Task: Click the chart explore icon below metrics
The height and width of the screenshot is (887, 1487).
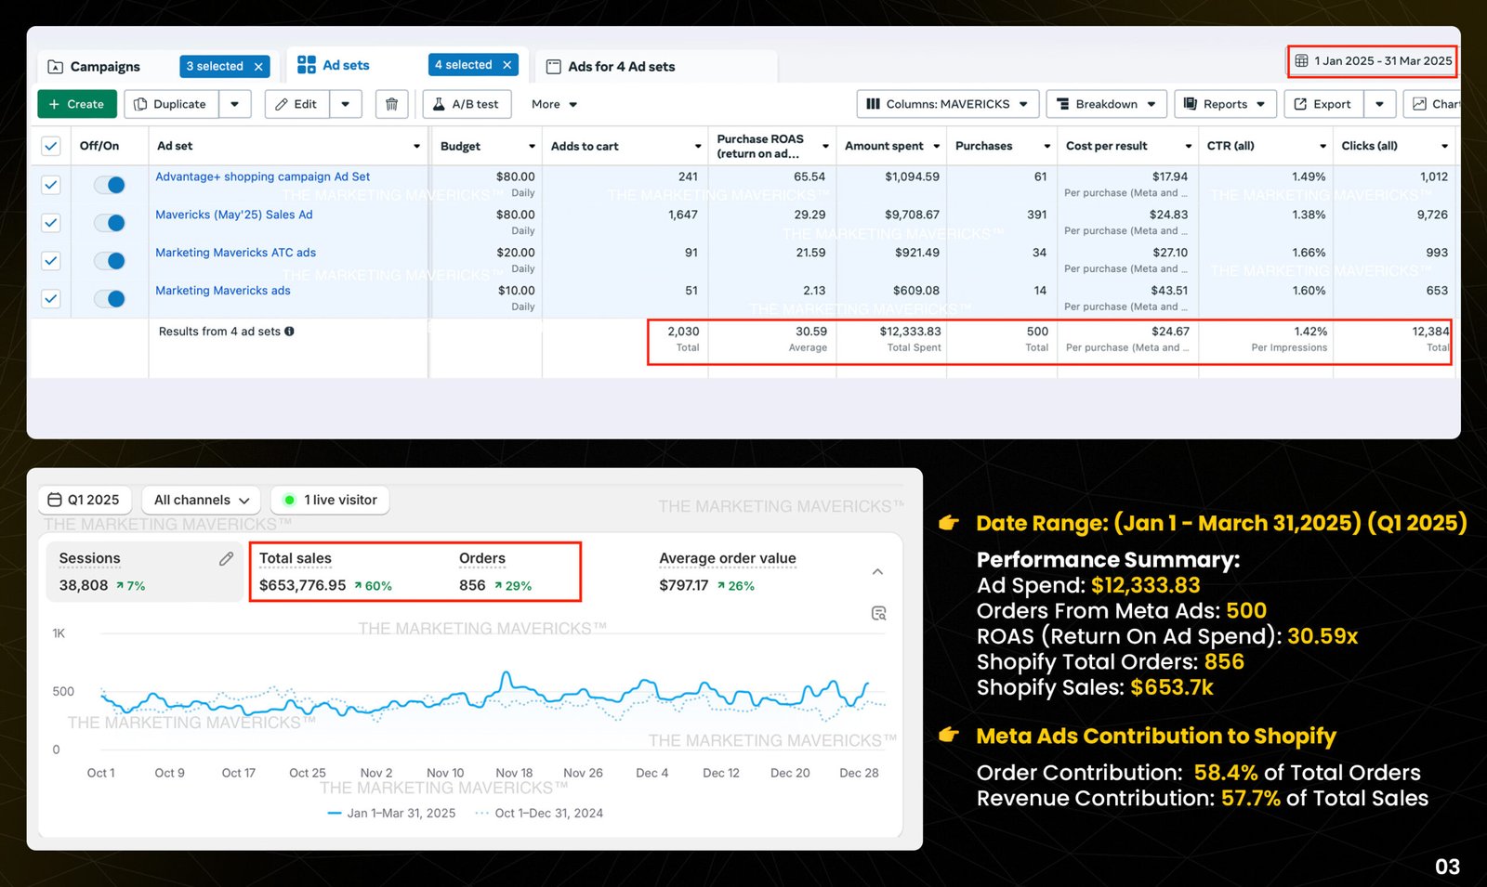Action: (x=878, y=613)
